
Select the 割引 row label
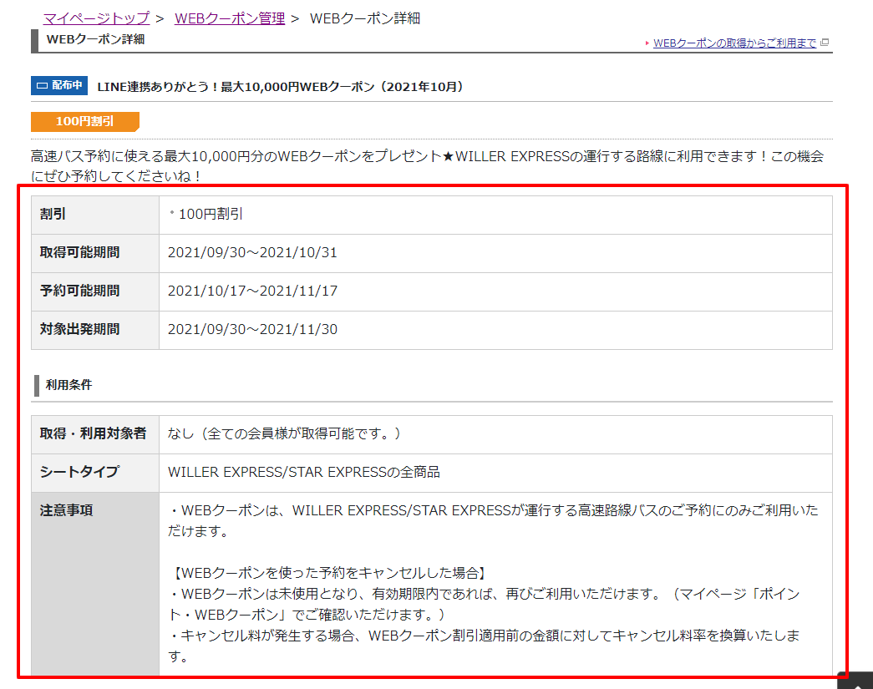pyautogui.click(x=53, y=215)
